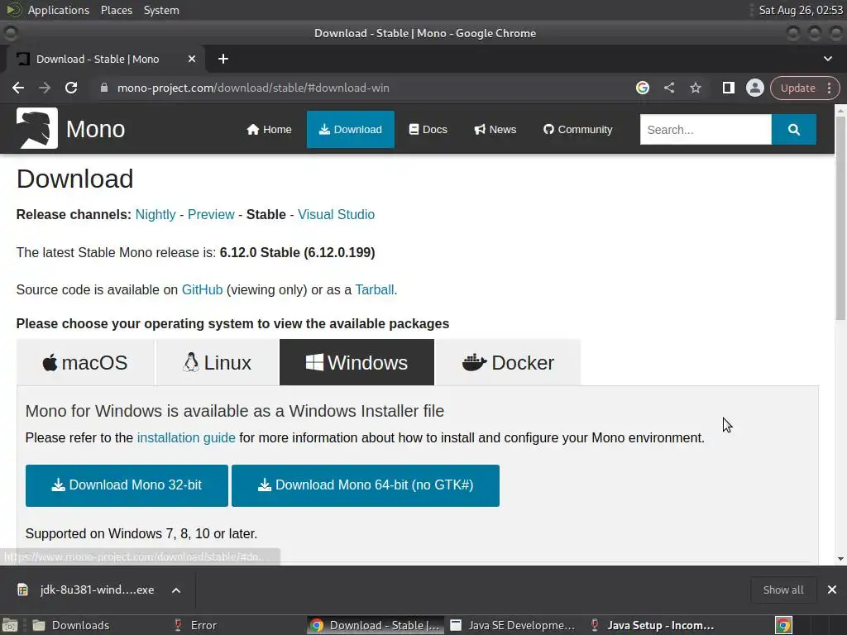Click the scrollbar down arrow
Image resolution: width=847 pixels, height=635 pixels.
click(840, 559)
